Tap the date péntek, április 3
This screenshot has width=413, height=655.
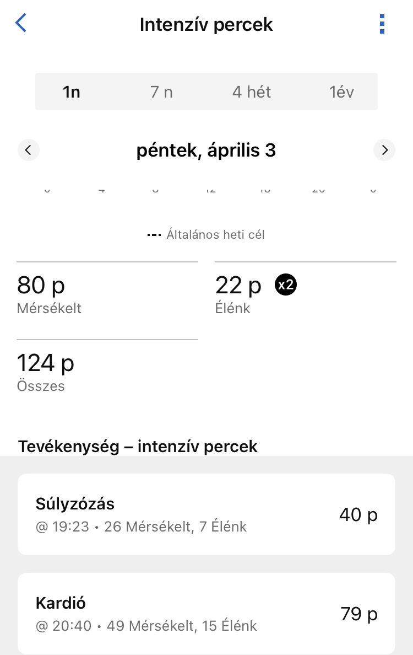[x=206, y=150]
